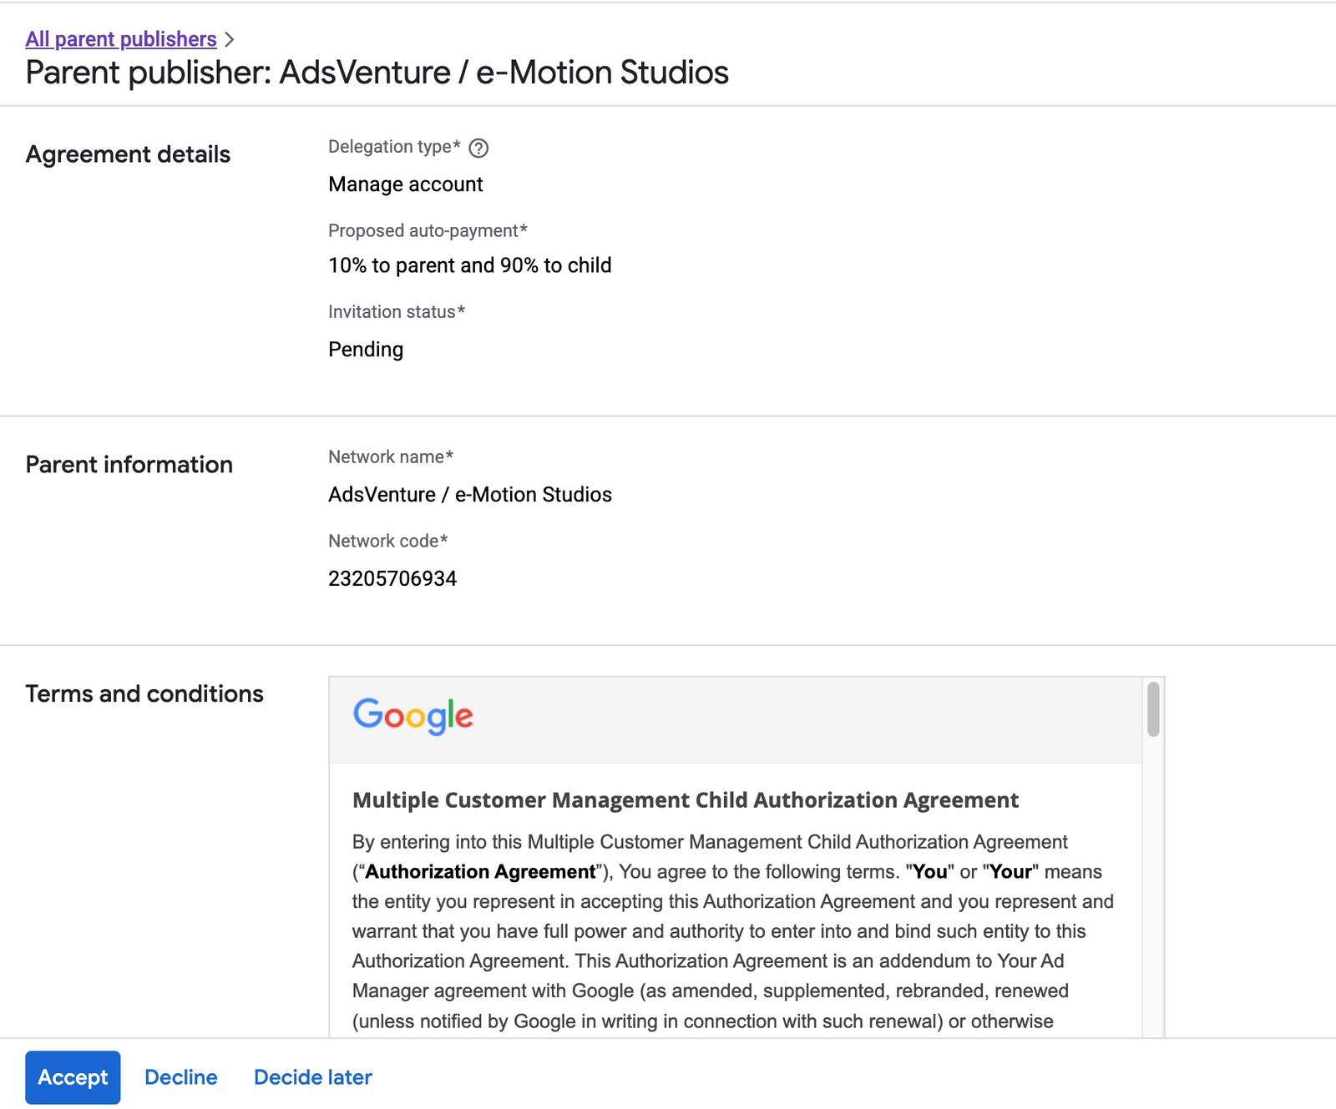This screenshot has height=1109, width=1336.
Task: Click the bold Authorization Agreement term in text
Action: [481, 872]
